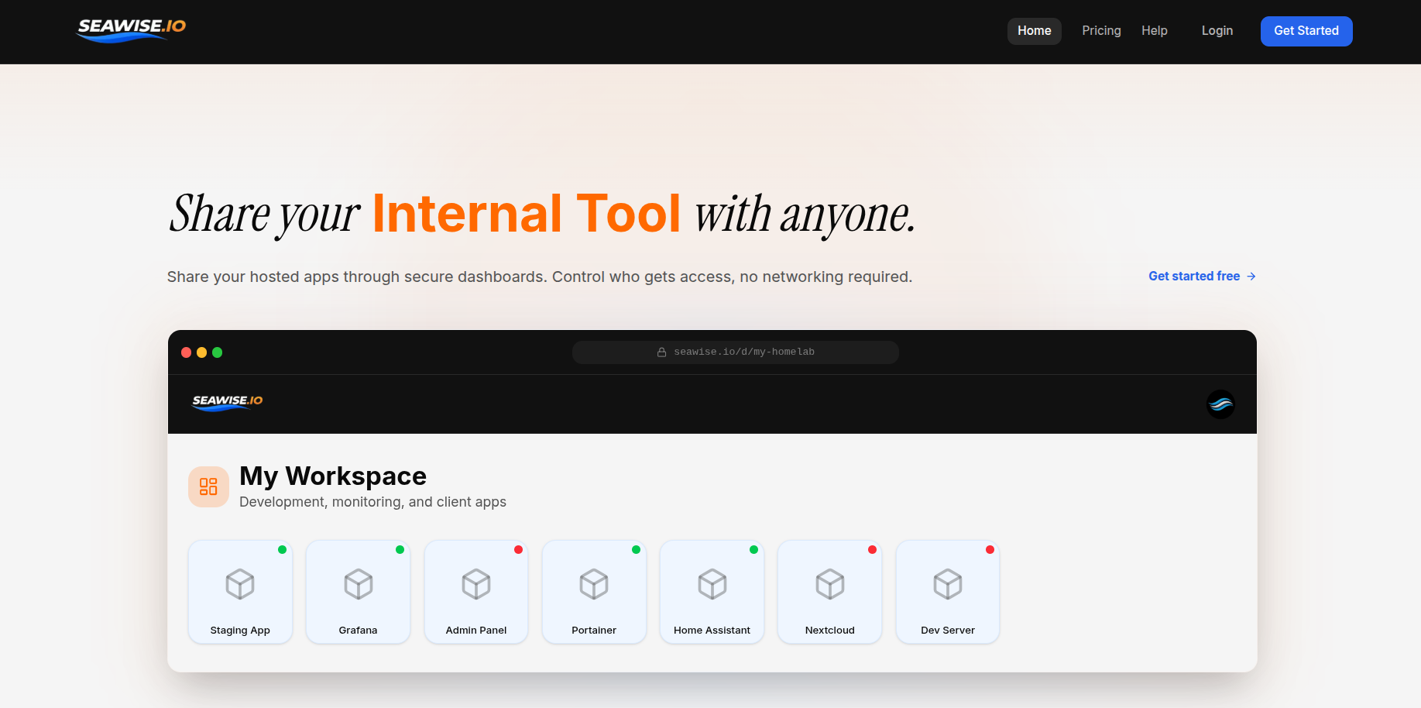Click the 'Share your hosted apps' description text

click(540, 277)
